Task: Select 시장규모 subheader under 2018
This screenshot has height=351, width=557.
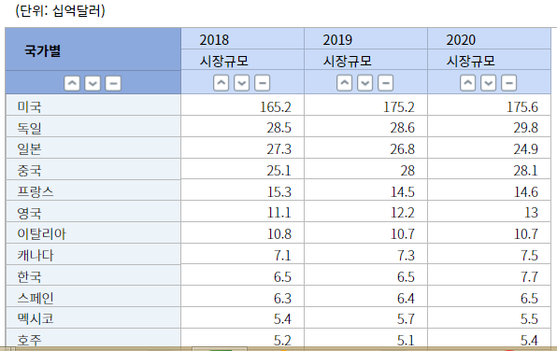Action: pos(243,60)
